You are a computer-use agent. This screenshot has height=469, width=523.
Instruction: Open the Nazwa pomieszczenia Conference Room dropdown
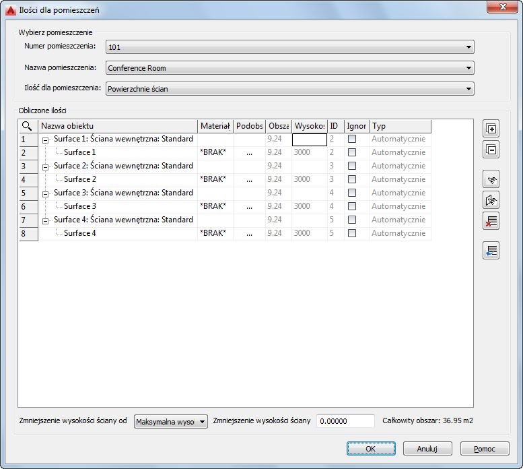coord(290,68)
